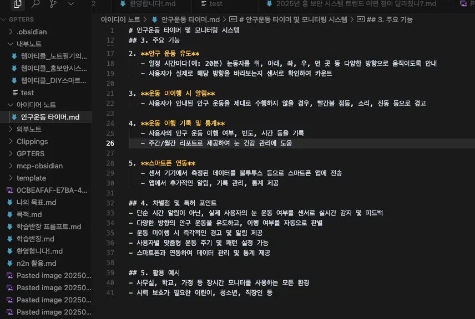Click markdown icon next to 목적.md

tap(9, 214)
